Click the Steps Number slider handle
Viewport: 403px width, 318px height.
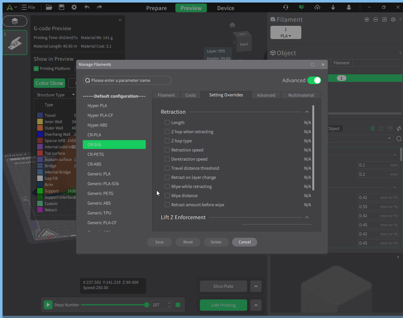147,305
